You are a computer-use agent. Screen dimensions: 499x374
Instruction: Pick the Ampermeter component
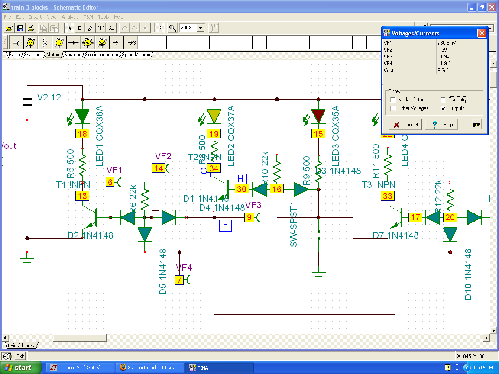tap(59, 42)
